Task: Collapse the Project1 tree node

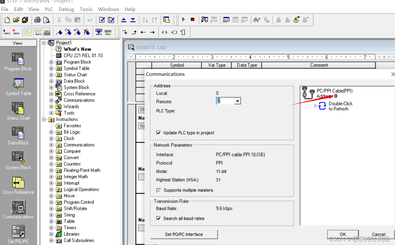Action: tap(44, 43)
